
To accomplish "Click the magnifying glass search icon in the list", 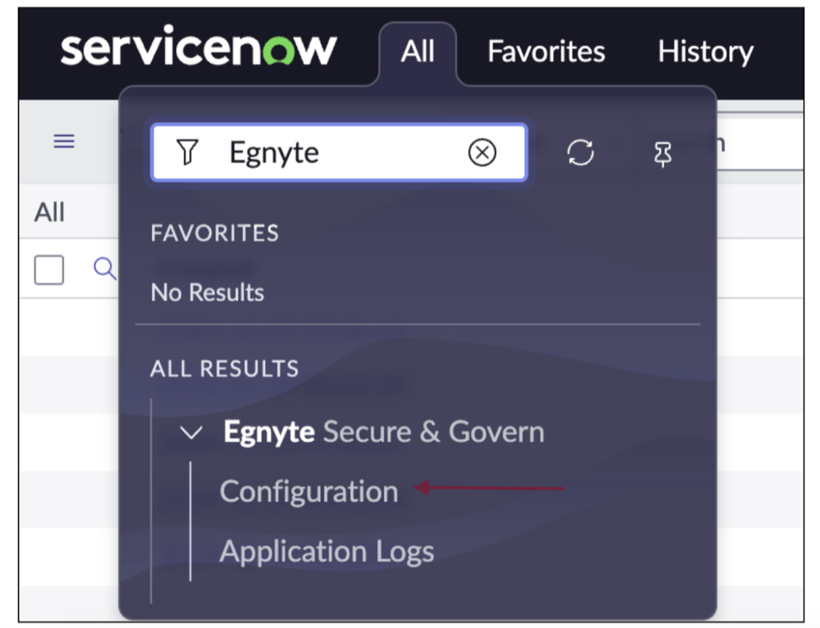I will 103,269.
